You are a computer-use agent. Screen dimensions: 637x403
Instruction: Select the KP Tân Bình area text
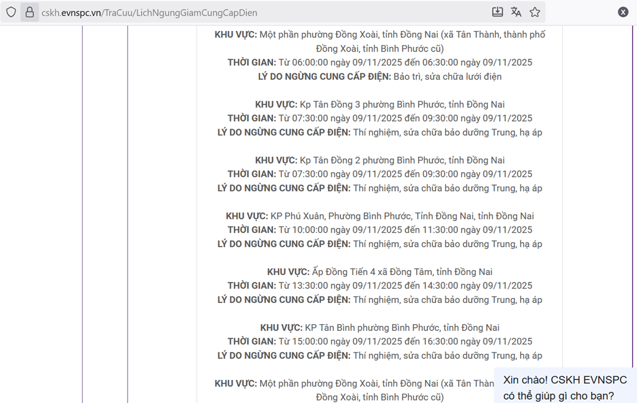[379, 327]
